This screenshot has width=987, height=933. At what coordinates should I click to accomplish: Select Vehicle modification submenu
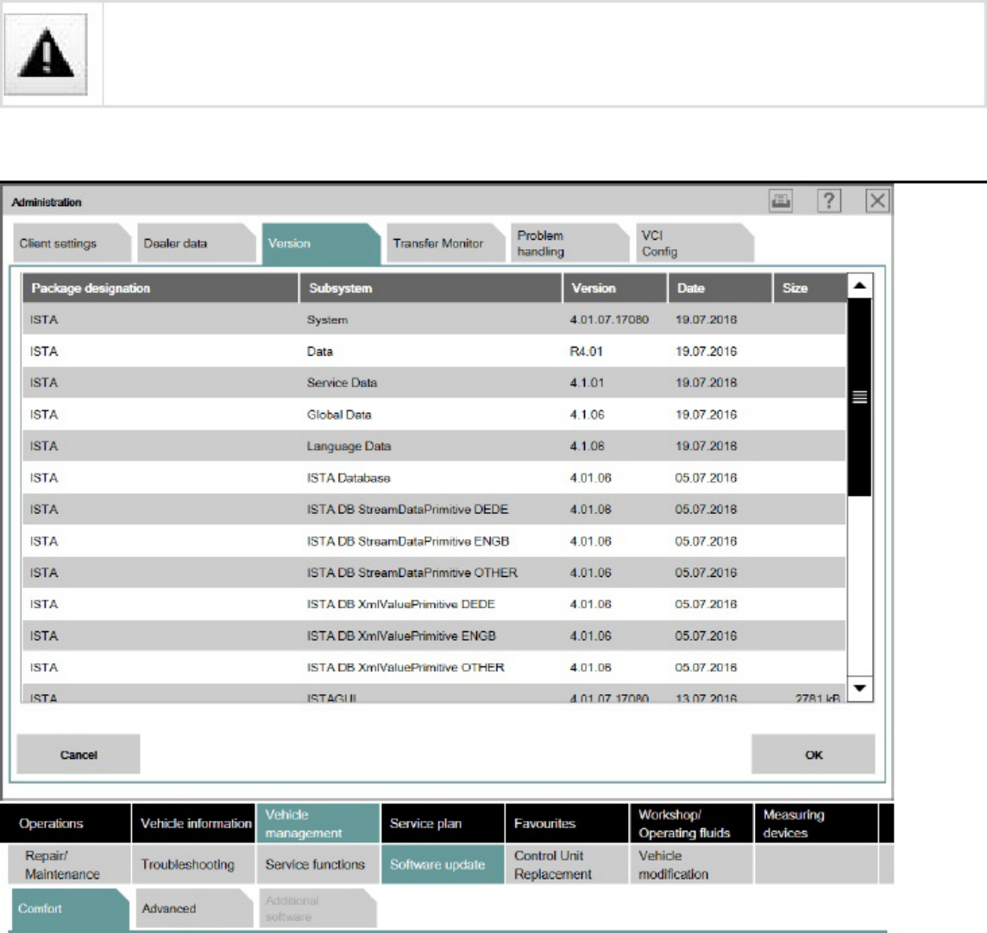[692, 864]
